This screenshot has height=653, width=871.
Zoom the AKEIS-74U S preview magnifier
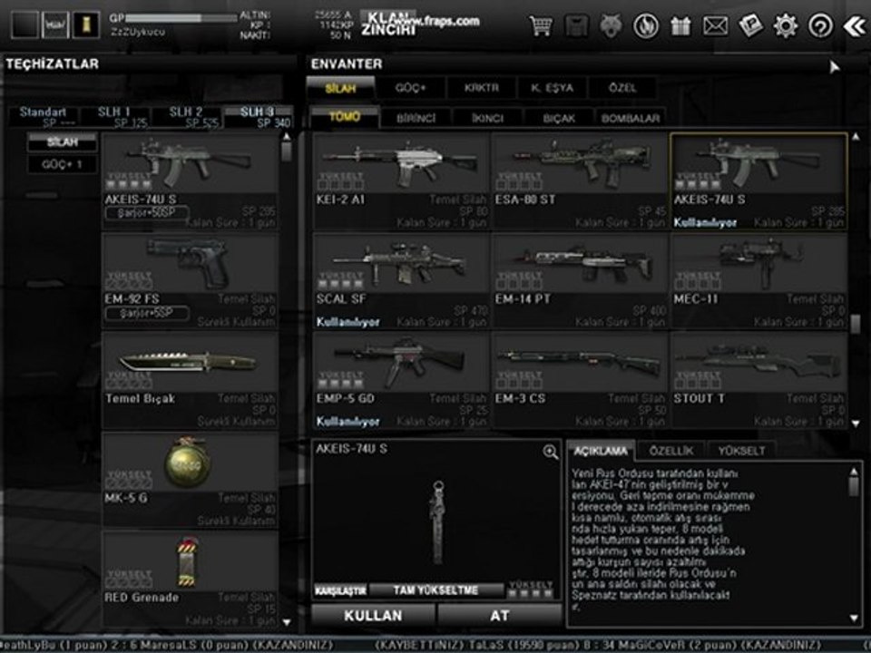(x=550, y=452)
